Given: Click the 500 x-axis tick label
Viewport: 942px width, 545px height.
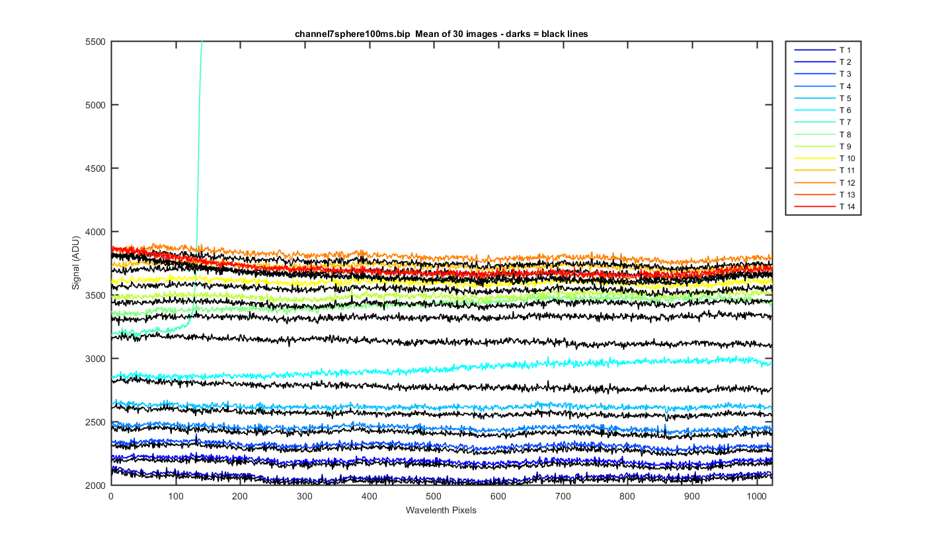Looking at the screenshot, I should point(434,497).
